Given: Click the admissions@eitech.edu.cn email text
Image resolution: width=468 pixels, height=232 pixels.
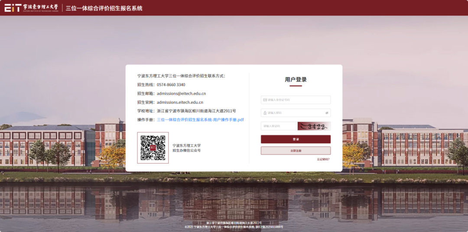Looking at the screenshot, I should click(x=181, y=93).
